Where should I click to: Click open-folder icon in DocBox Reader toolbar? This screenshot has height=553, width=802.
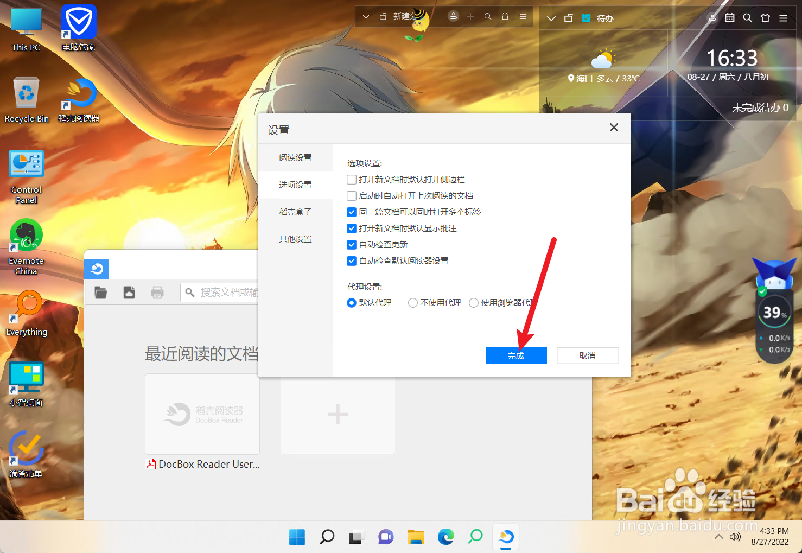101,293
